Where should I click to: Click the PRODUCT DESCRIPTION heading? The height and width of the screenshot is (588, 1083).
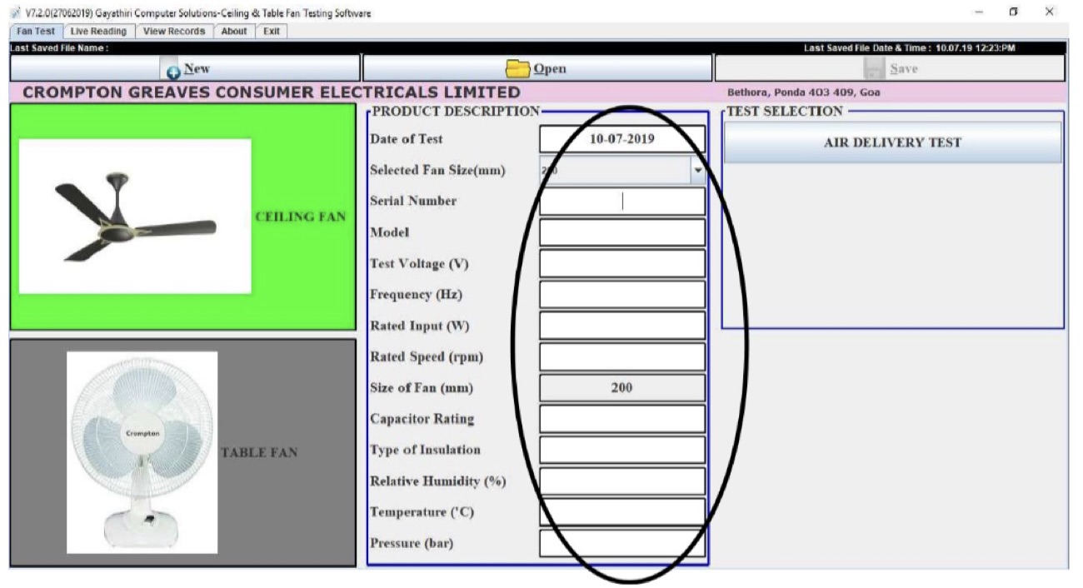point(457,111)
